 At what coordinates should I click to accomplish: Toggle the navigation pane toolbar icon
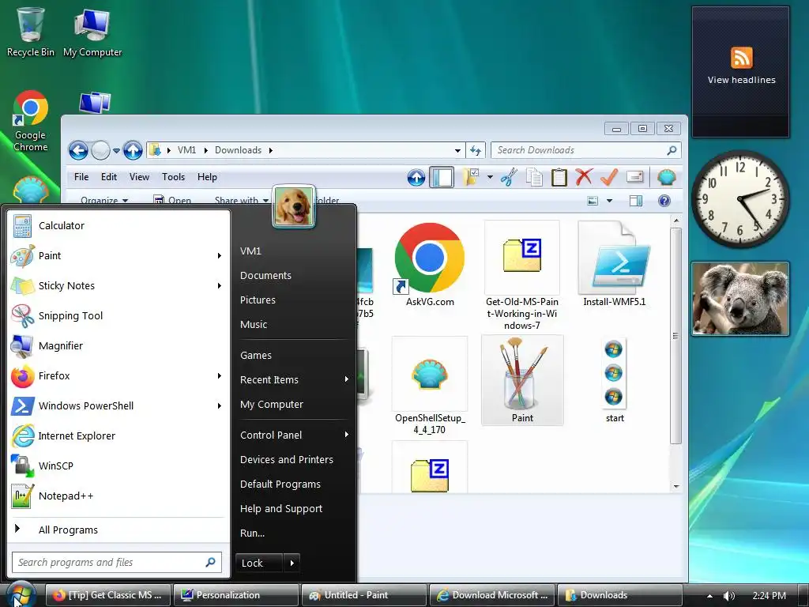442,177
